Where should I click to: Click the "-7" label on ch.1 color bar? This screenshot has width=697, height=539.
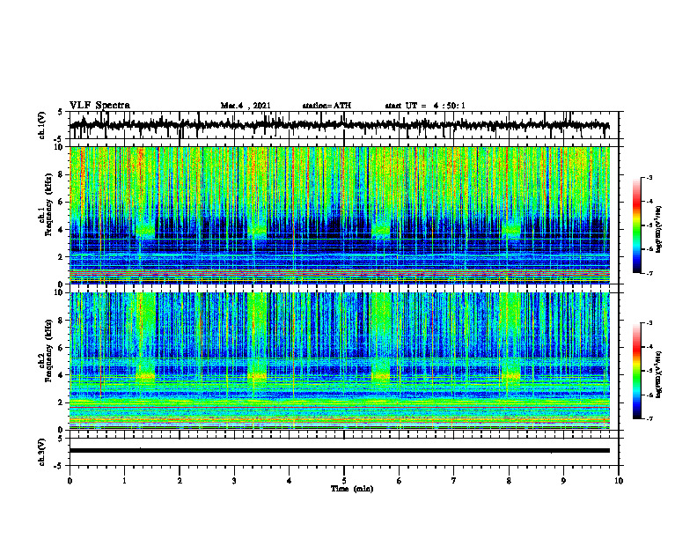(649, 273)
